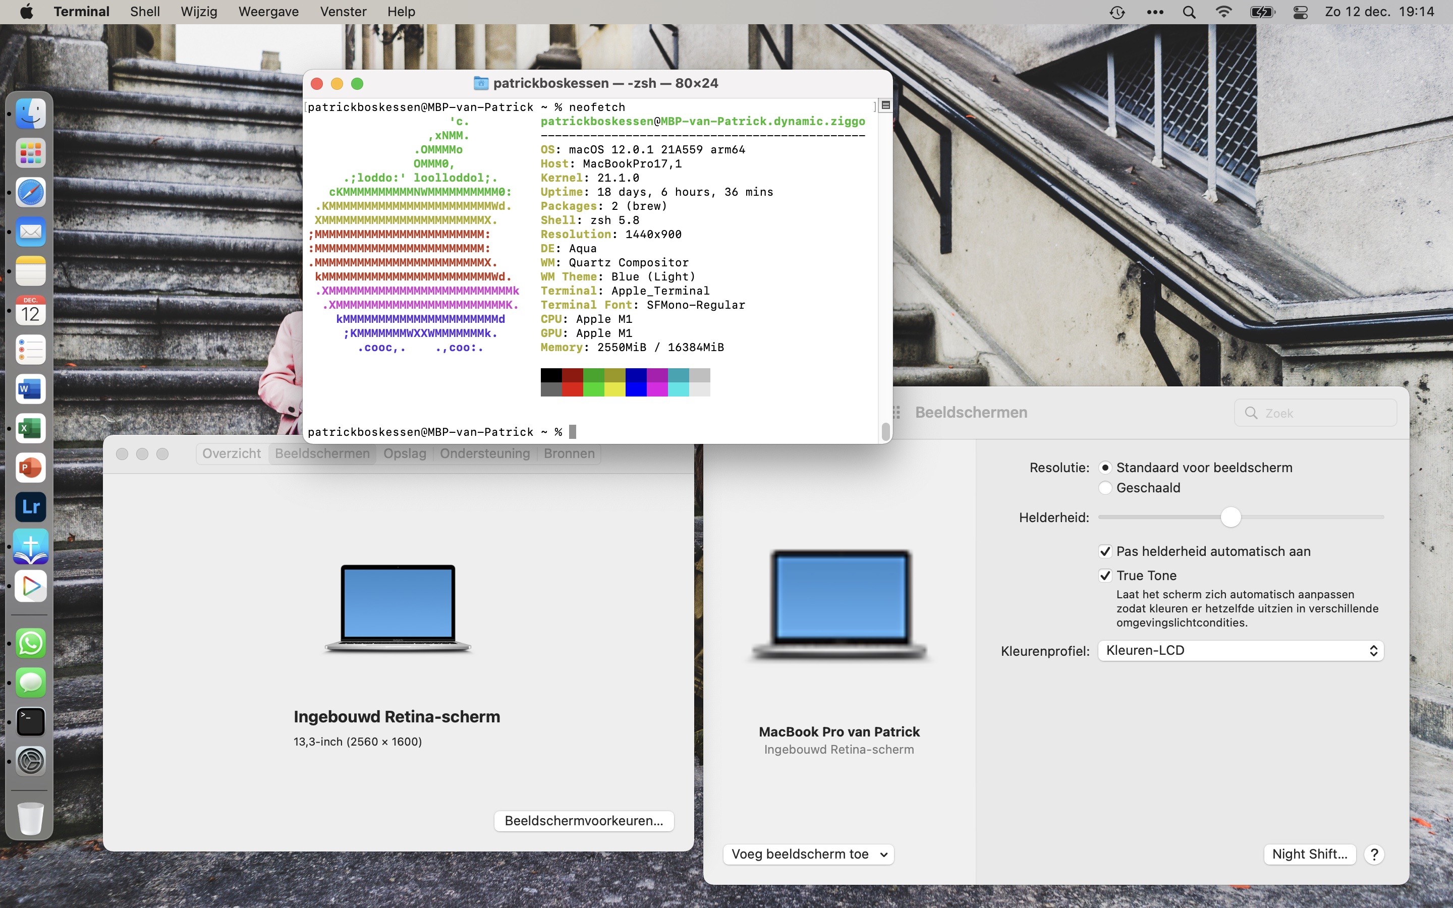
Task: Open the Voeg beeldscherm toe dropdown
Action: (x=808, y=854)
